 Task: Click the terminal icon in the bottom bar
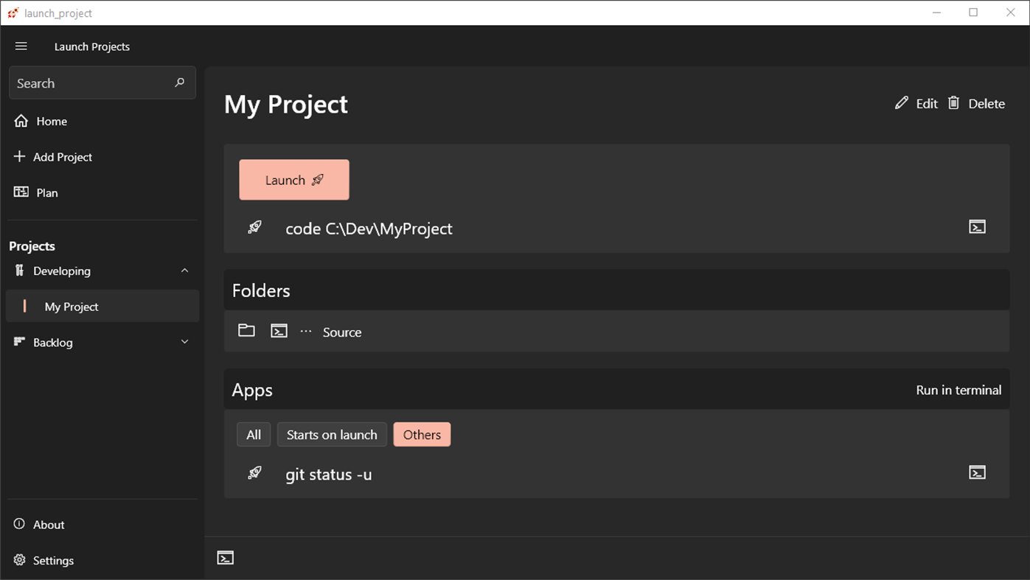click(x=226, y=558)
